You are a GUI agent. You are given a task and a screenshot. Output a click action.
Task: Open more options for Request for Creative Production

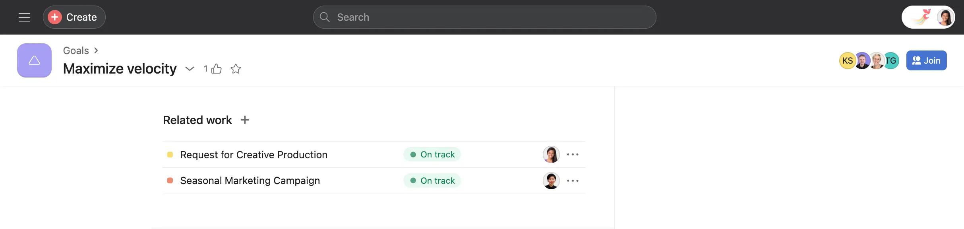point(573,154)
